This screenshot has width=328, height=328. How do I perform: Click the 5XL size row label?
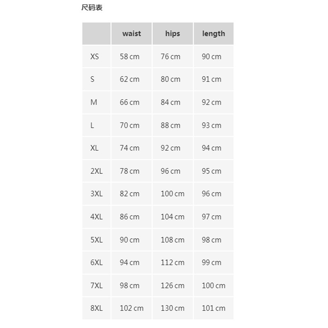click(96, 240)
